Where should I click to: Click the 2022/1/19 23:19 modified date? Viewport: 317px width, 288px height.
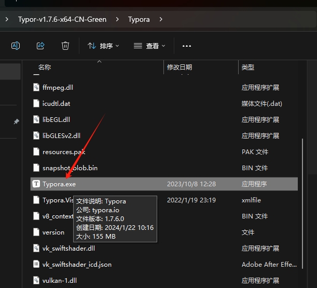191,200
